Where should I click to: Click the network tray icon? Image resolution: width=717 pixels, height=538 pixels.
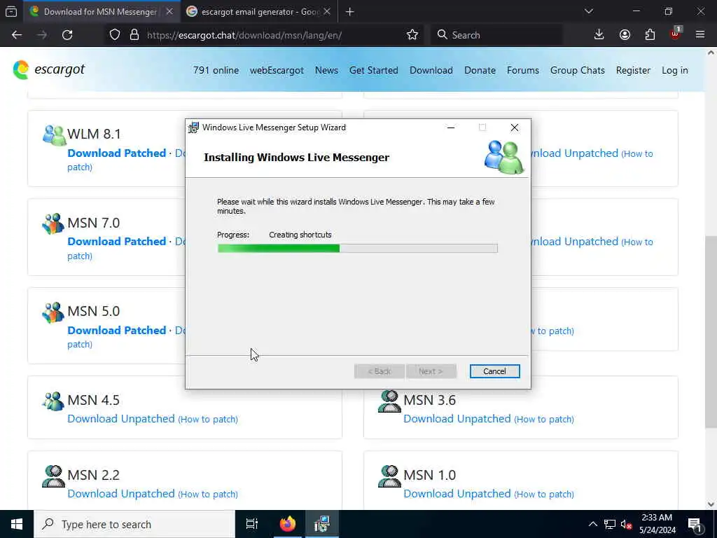coord(610,524)
